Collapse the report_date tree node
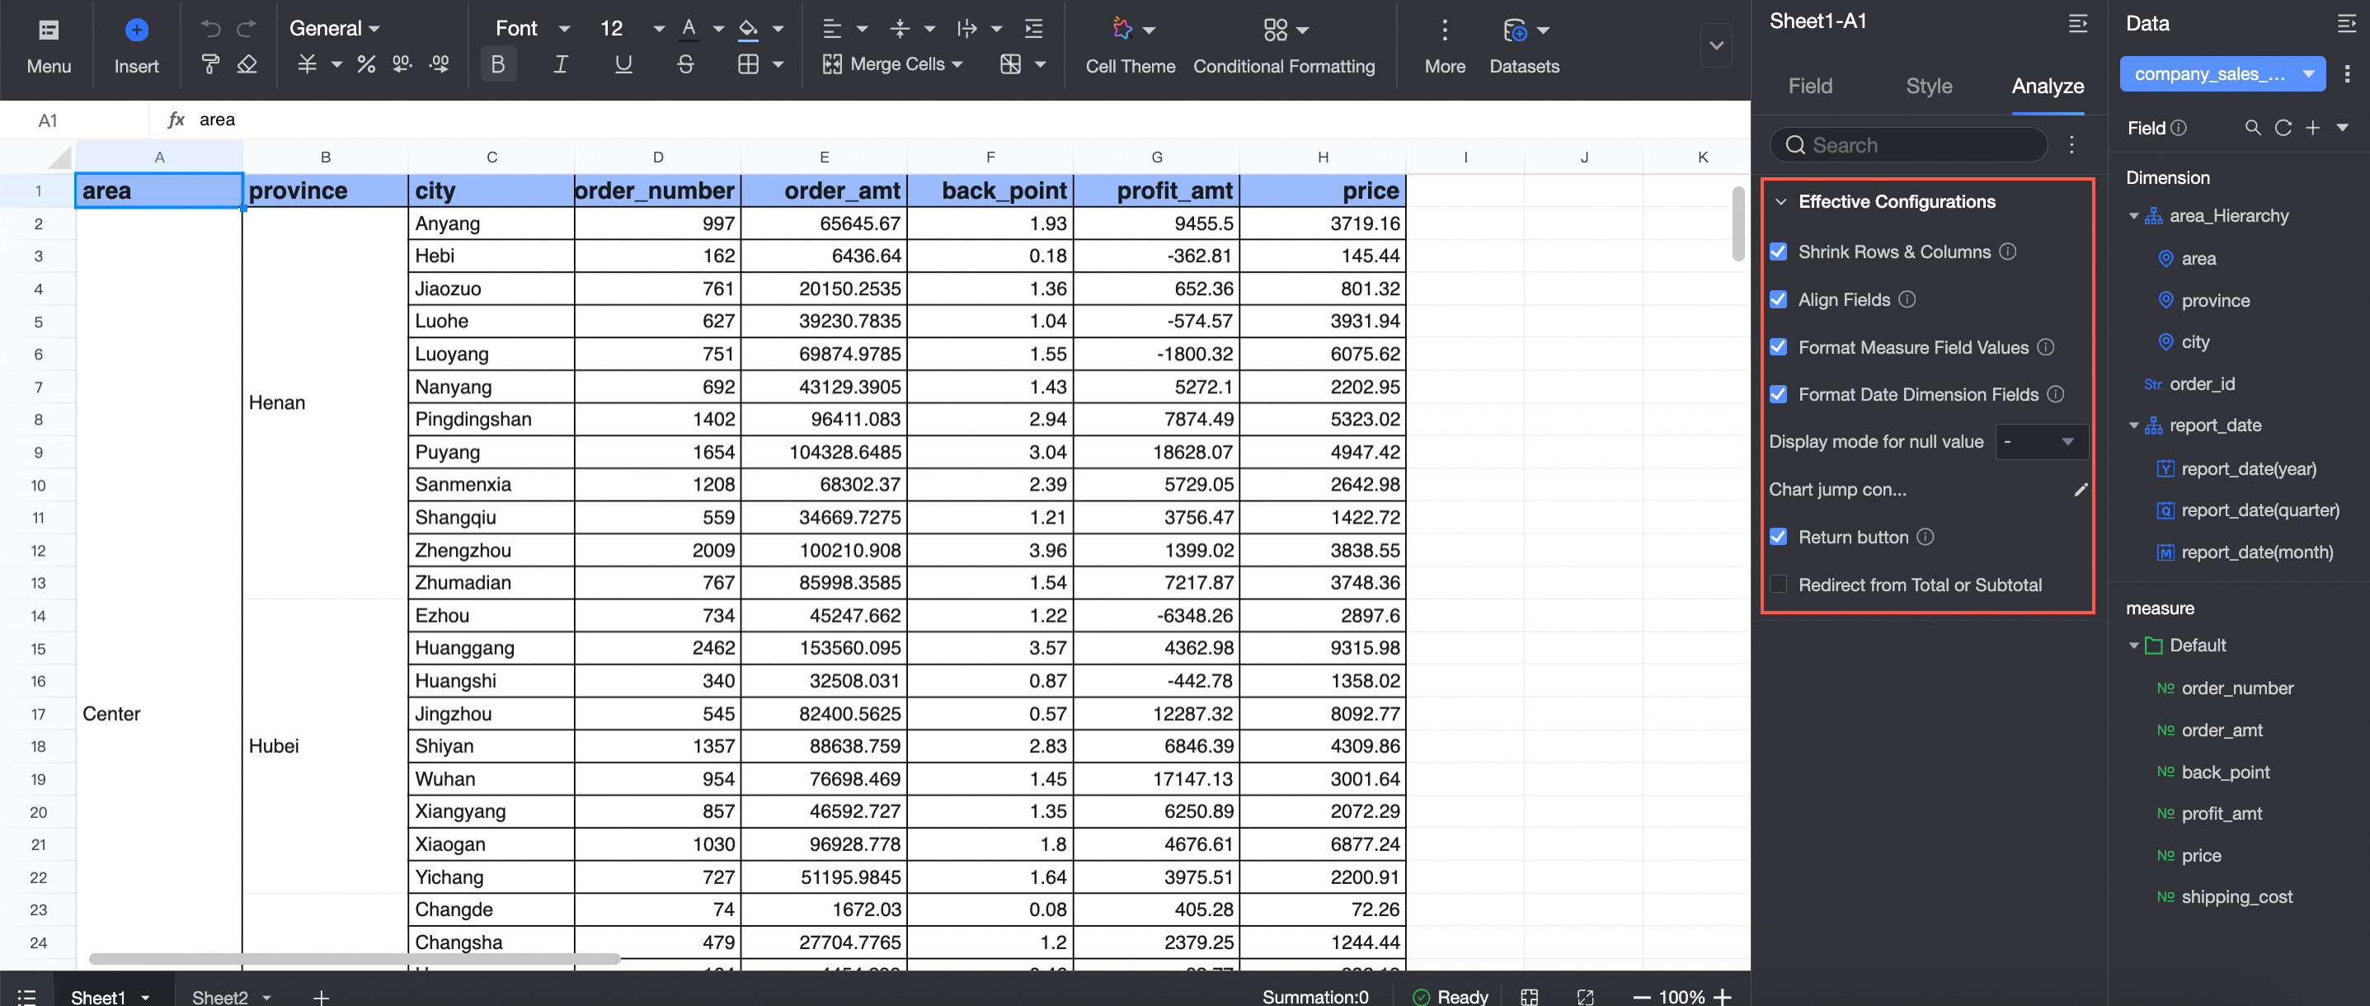The image size is (2370, 1006). [x=2133, y=425]
